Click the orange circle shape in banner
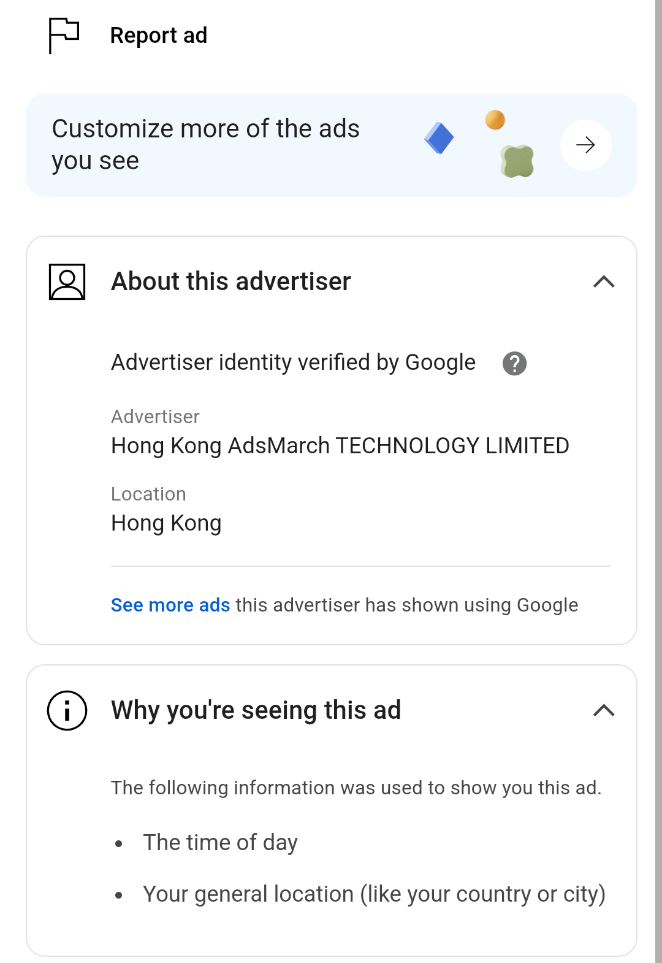The height and width of the screenshot is (963, 662). (x=495, y=120)
